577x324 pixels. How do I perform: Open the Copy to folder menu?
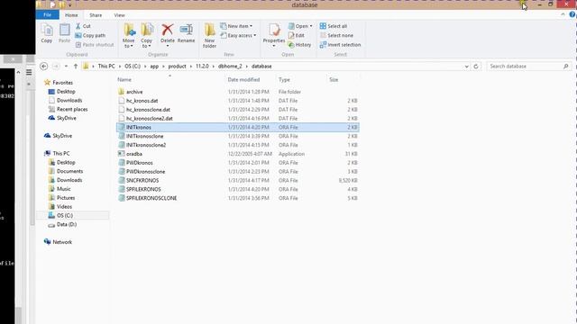tap(147, 36)
